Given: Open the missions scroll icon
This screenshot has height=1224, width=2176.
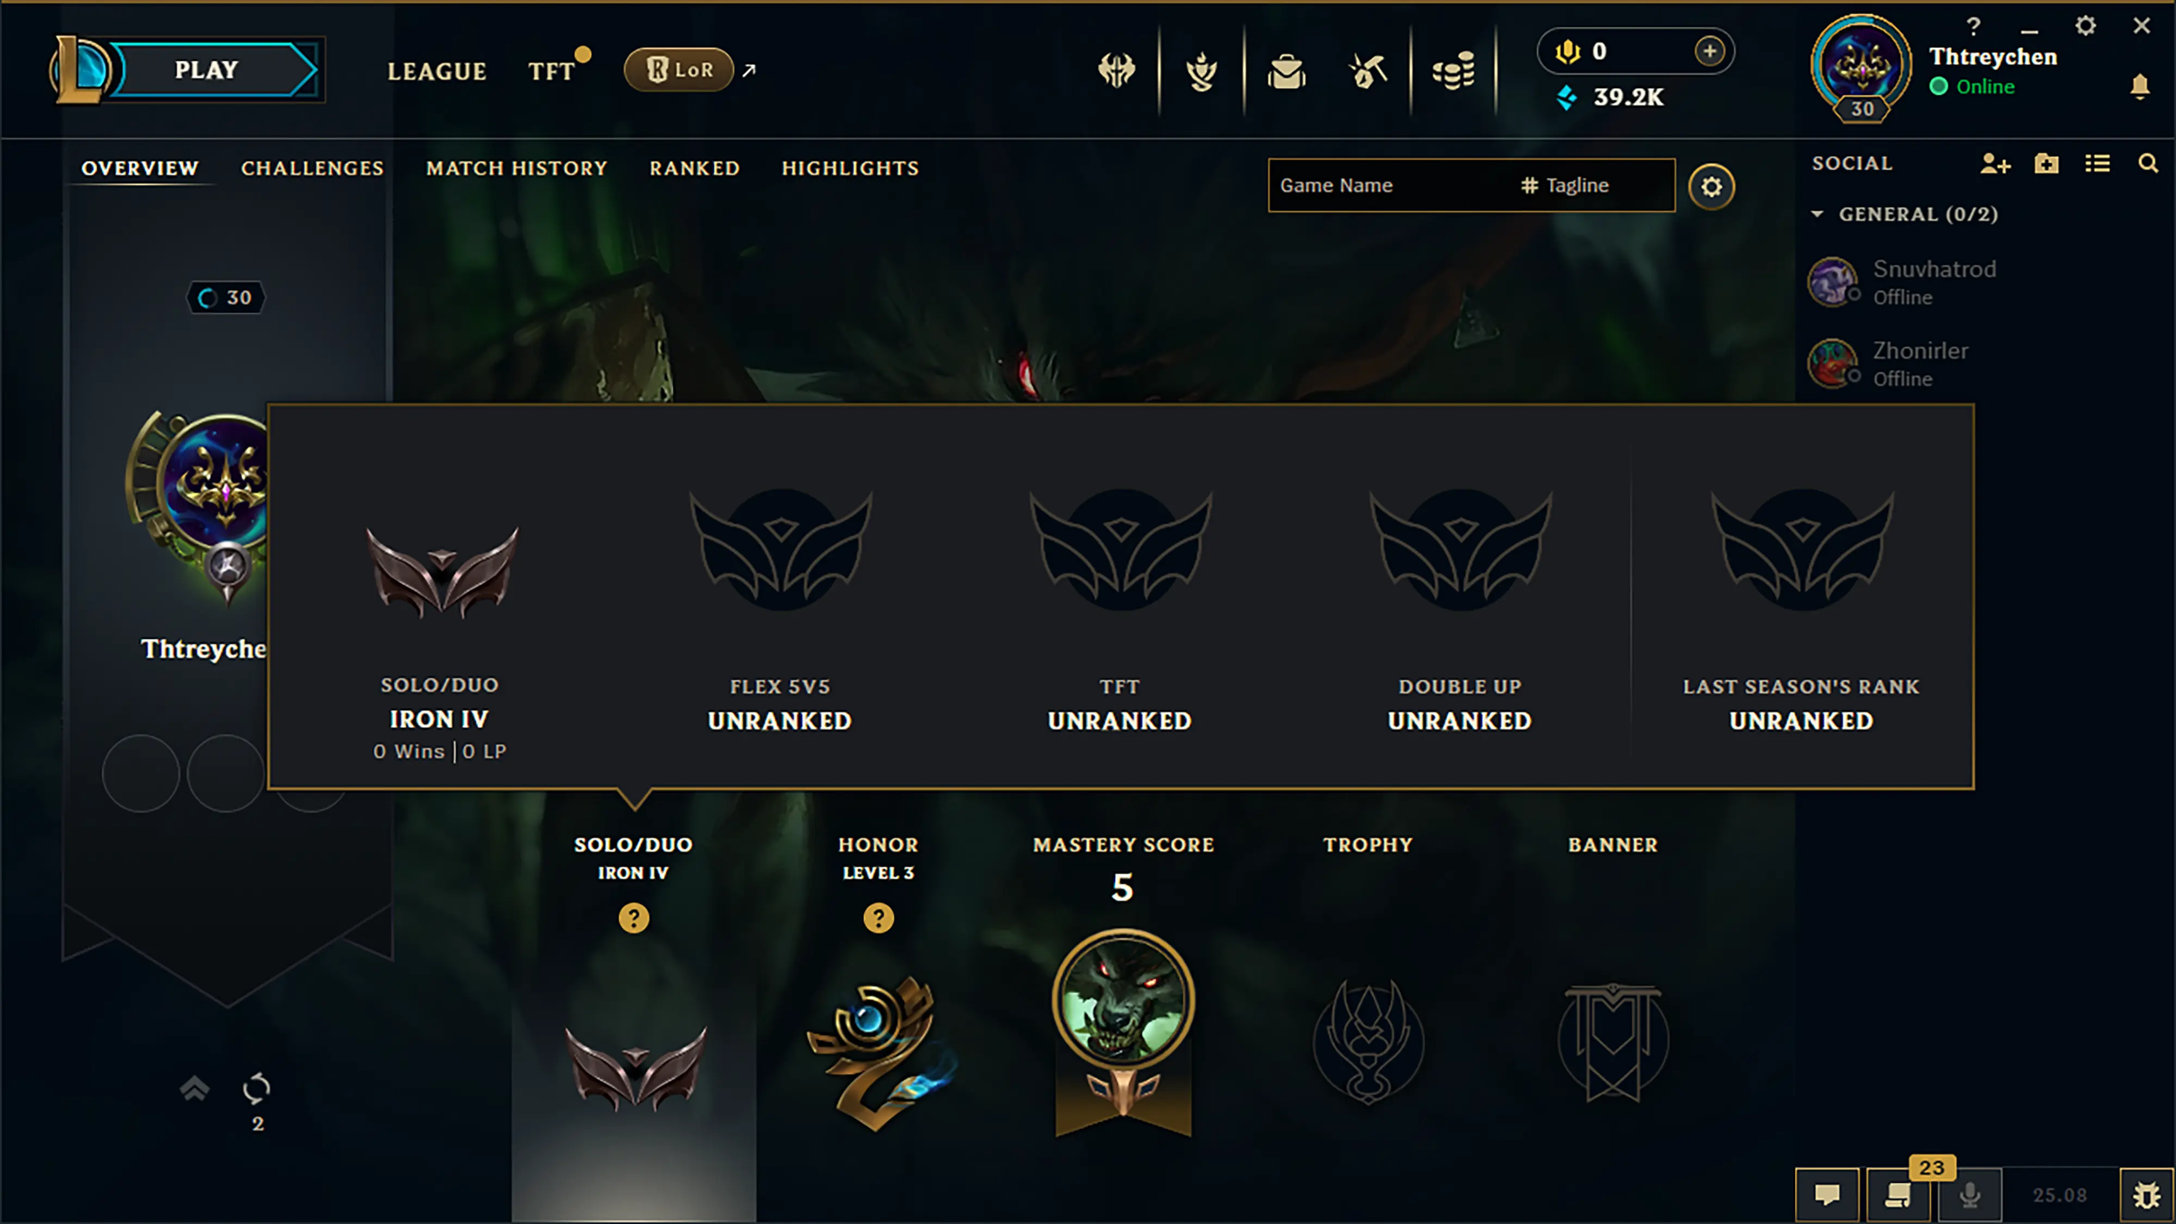Looking at the screenshot, I should (1897, 1195).
